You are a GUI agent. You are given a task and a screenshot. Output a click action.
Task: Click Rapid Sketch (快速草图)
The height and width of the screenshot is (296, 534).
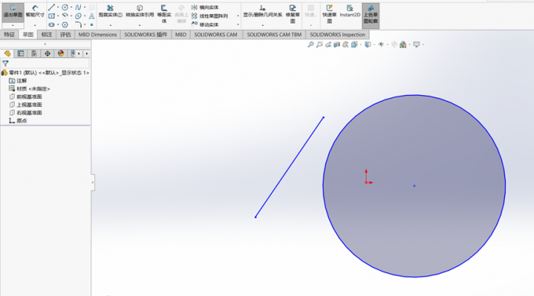point(329,13)
